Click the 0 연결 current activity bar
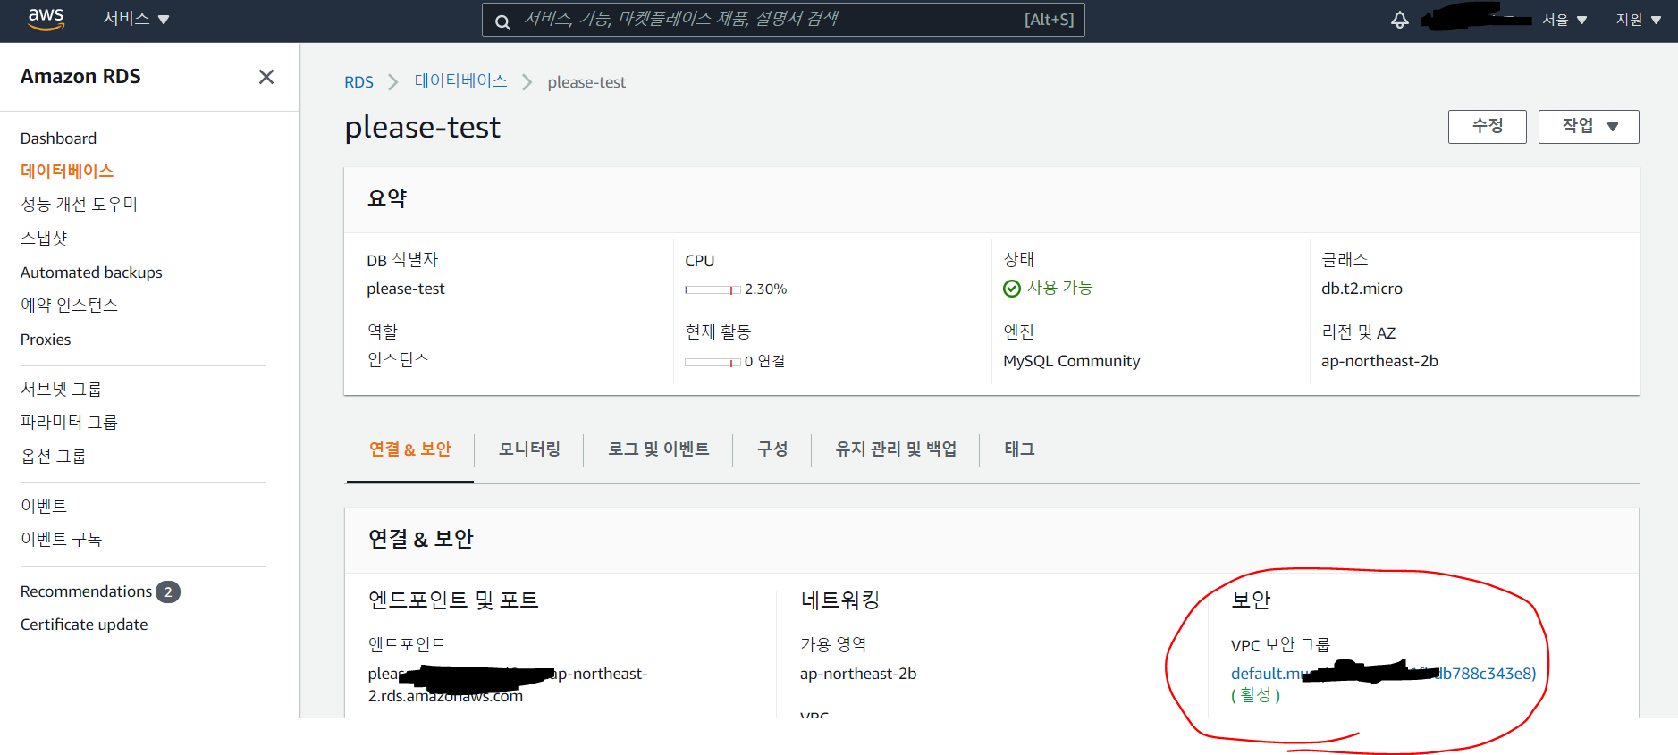This screenshot has width=1678, height=755. [x=713, y=362]
